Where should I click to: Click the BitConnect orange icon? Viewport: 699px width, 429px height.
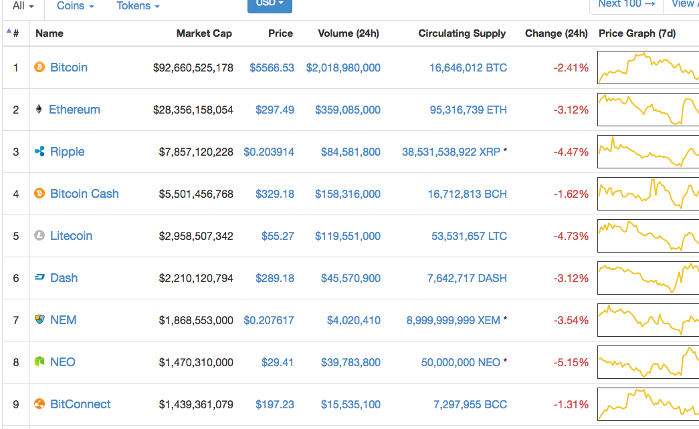tap(39, 404)
